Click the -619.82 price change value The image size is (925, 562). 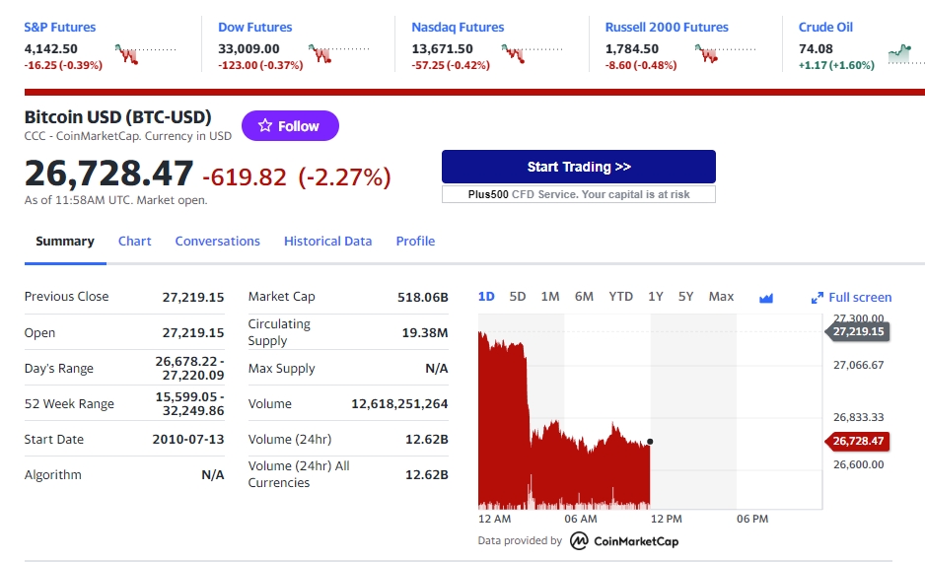pos(245,176)
